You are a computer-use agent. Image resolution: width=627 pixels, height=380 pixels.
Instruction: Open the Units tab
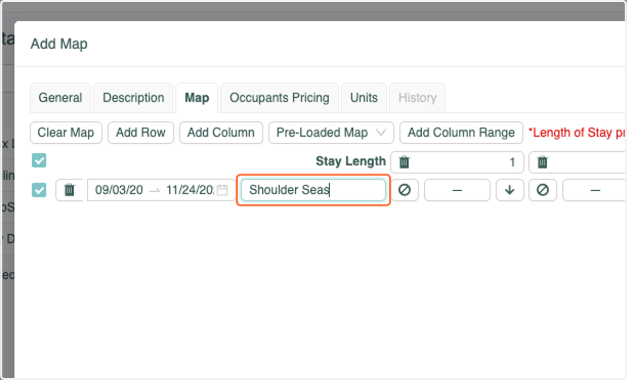(x=364, y=98)
